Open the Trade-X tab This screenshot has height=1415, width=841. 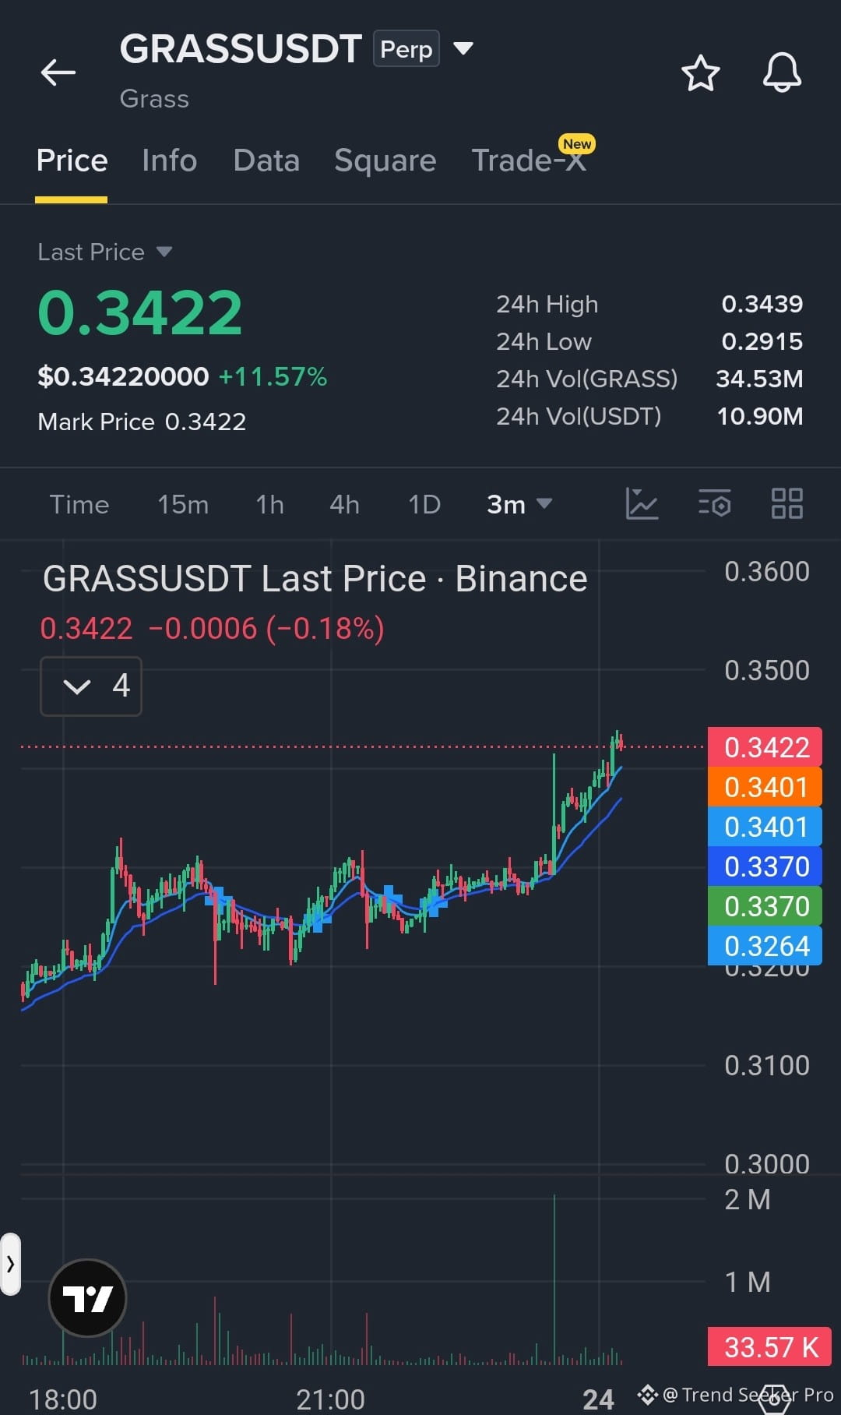click(x=529, y=161)
